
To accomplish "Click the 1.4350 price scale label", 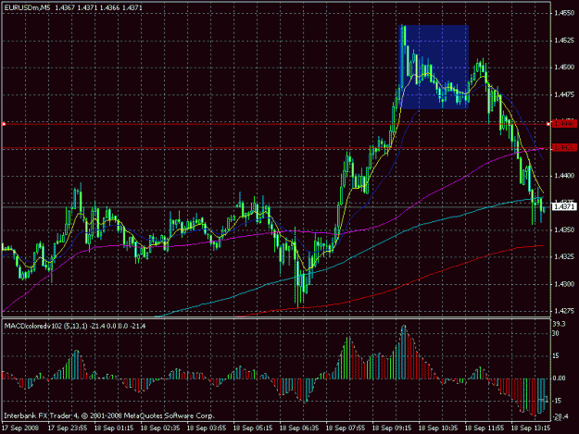I will click(564, 229).
